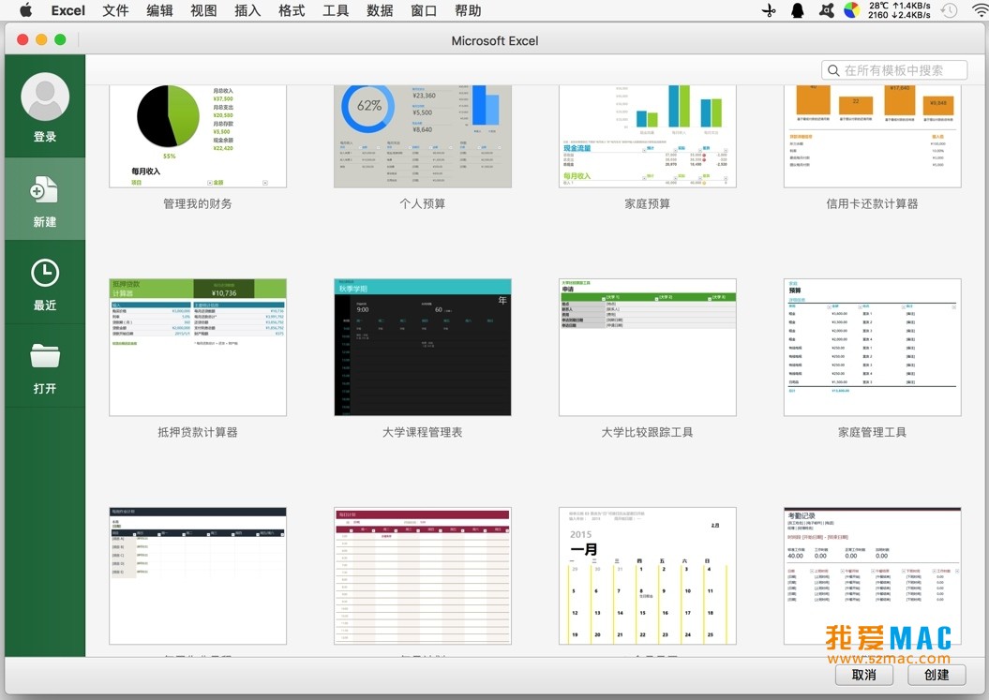Viewport: 989px width, 700px height.
Task: Select the 管理我的财务 template thumbnail
Action: point(198,136)
